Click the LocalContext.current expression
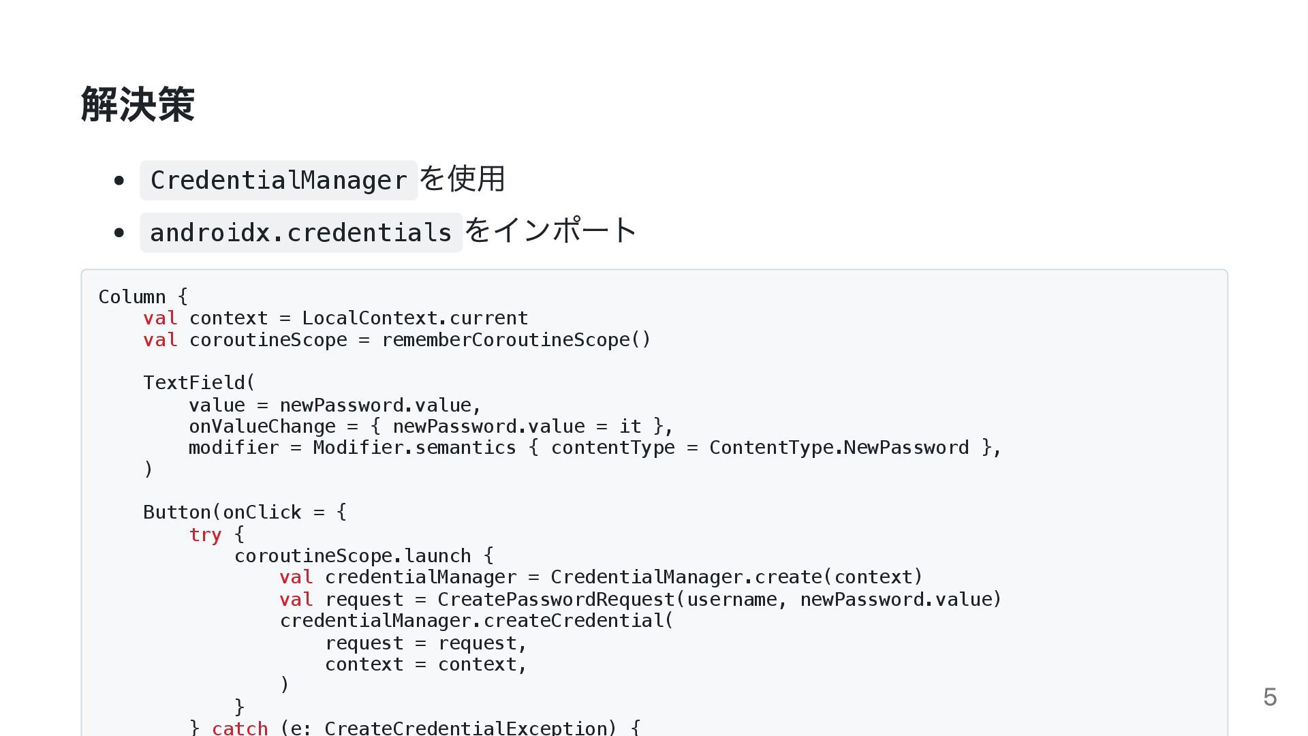This screenshot has height=736, width=1308. coord(414,318)
